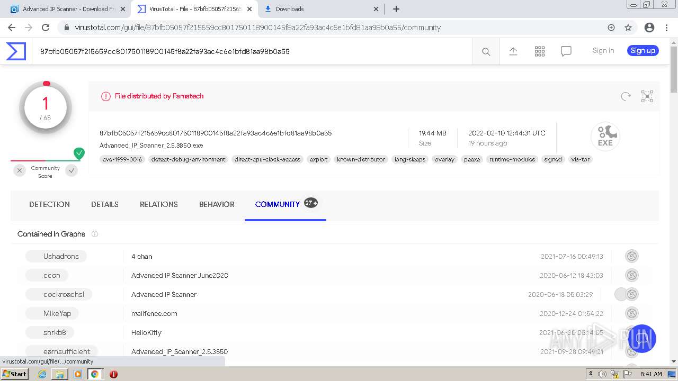Open the apps grid icon
This screenshot has height=381, width=678.
539,51
